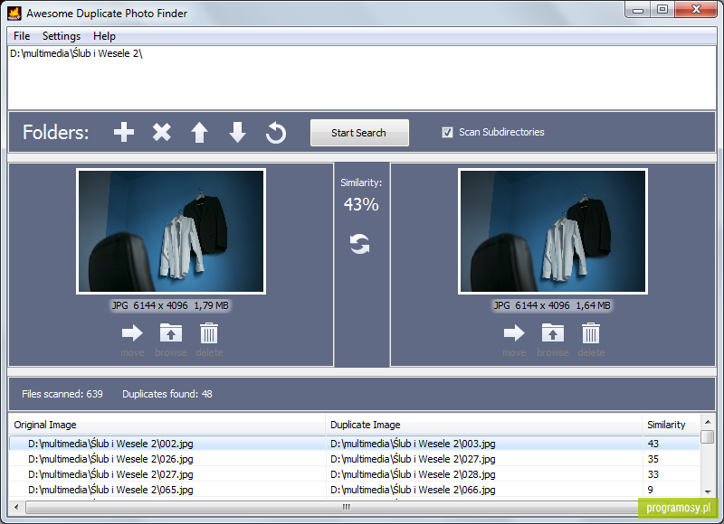
Task: Click the left preview image thumbnail
Action: (x=171, y=231)
